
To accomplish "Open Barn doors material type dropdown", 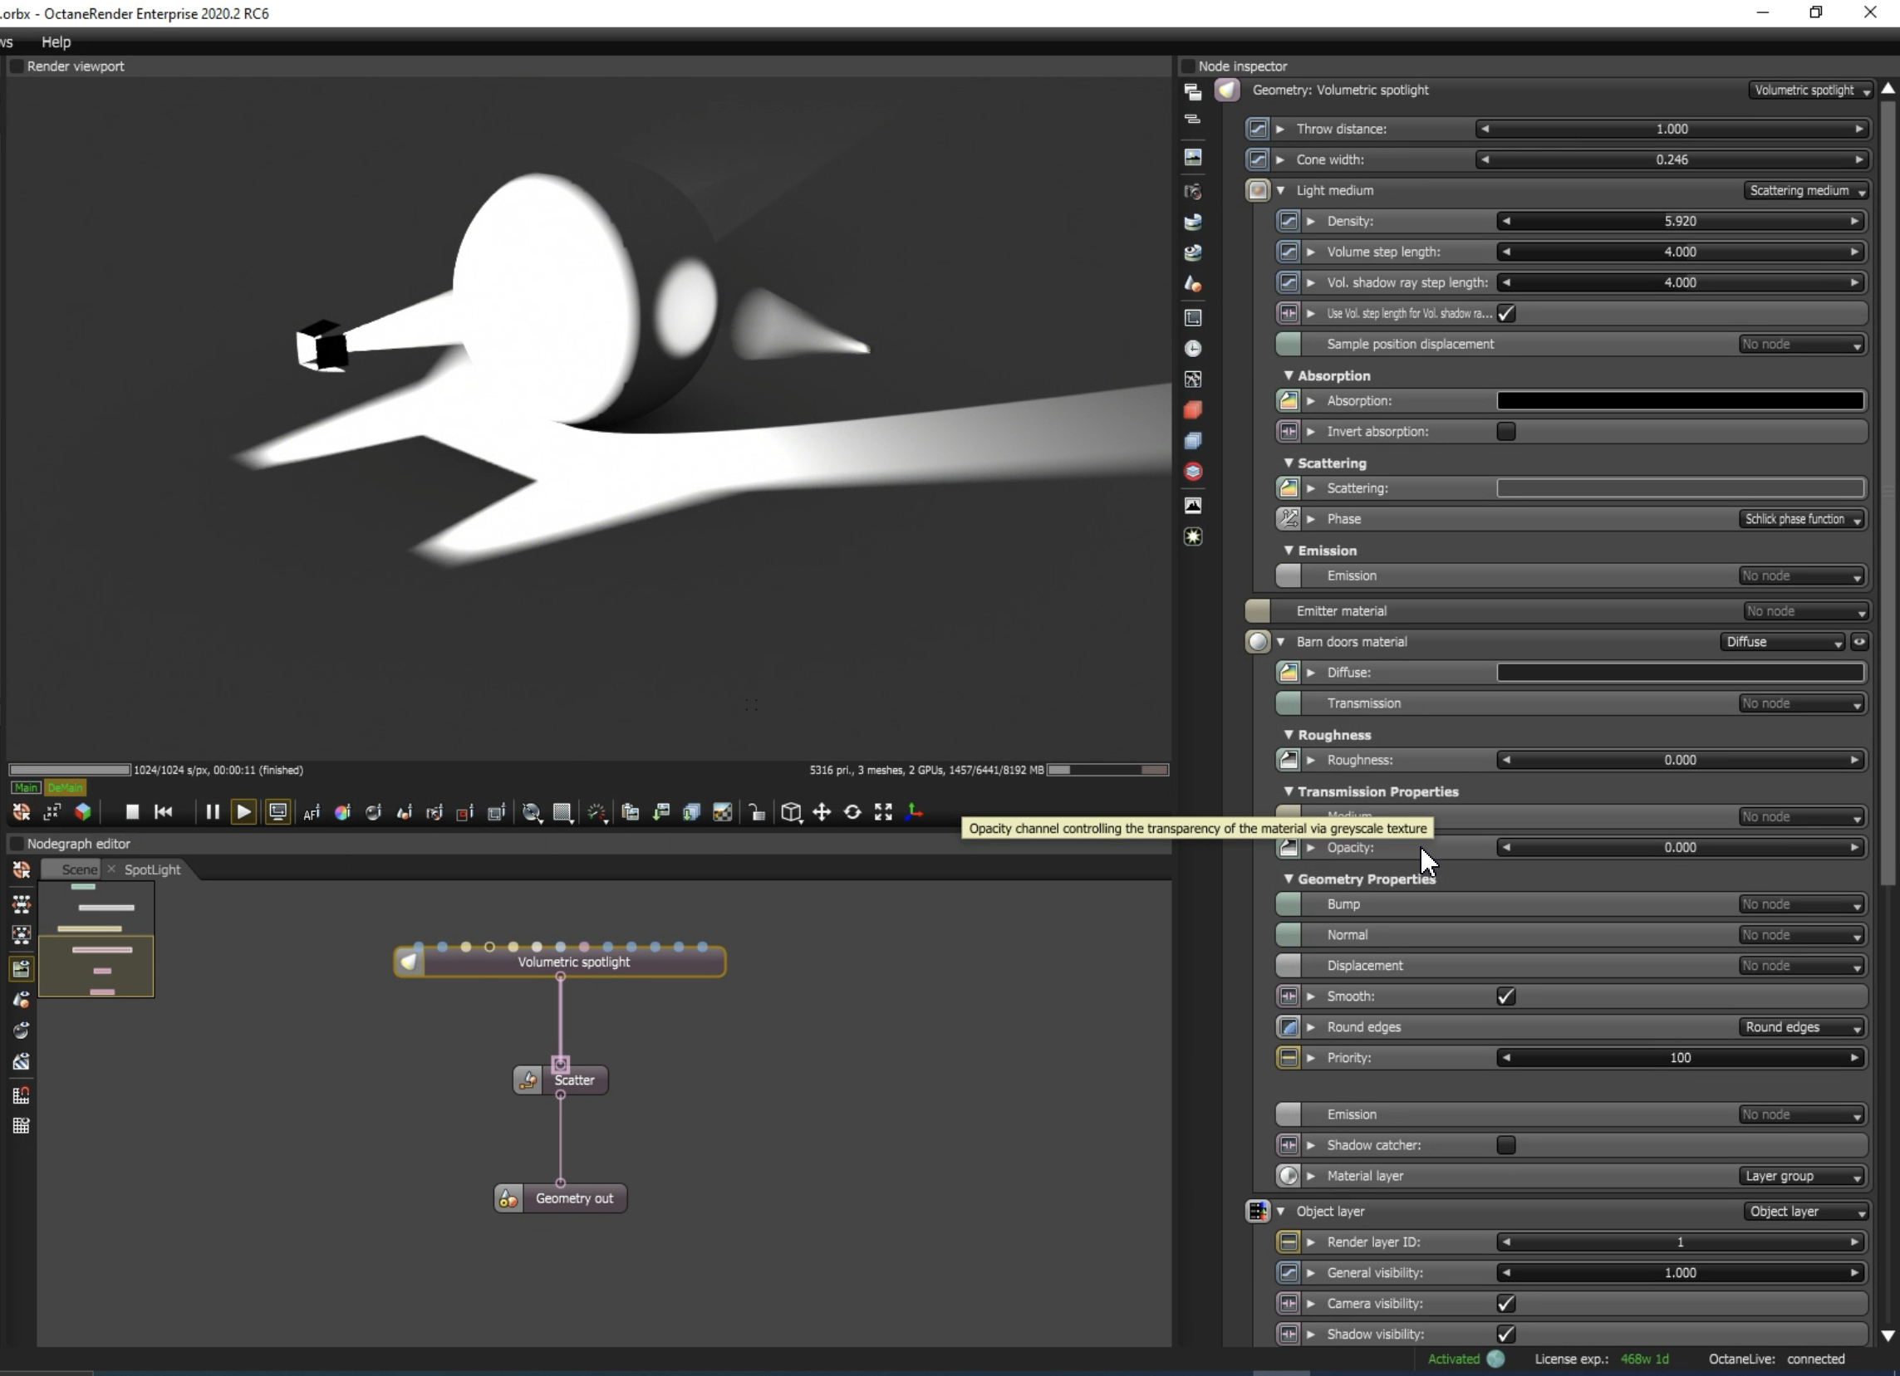I will (1782, 643).
